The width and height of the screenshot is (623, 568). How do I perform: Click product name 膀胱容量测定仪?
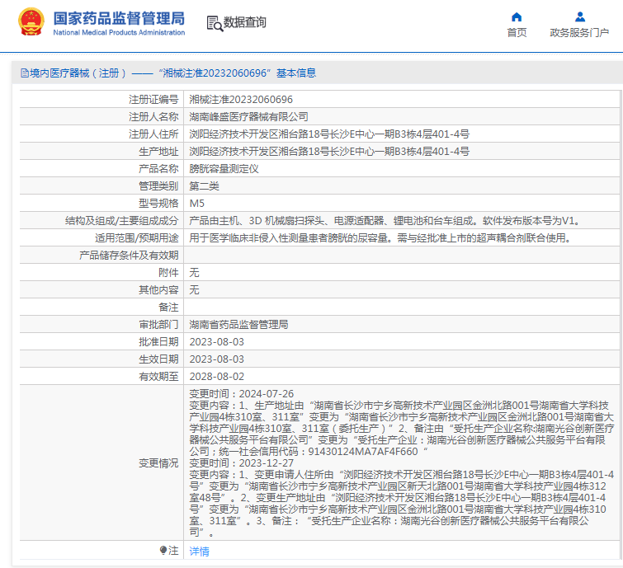click(224, 168)
